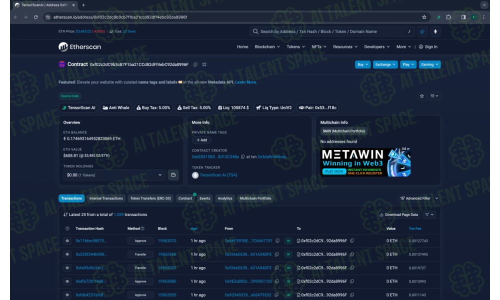Copy the contract creator address
The height and width of the screenshot is (300, 500).
[243, 157]
